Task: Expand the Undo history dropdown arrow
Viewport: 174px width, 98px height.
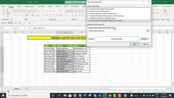Action: click(x=21, y=23)
